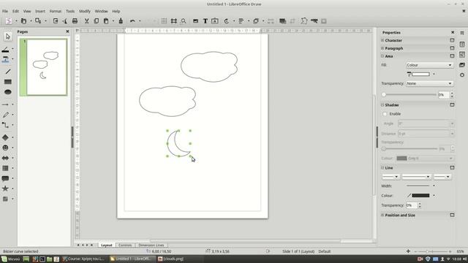
Task: Open the Modify menu
Action: [x=85, y=11]
